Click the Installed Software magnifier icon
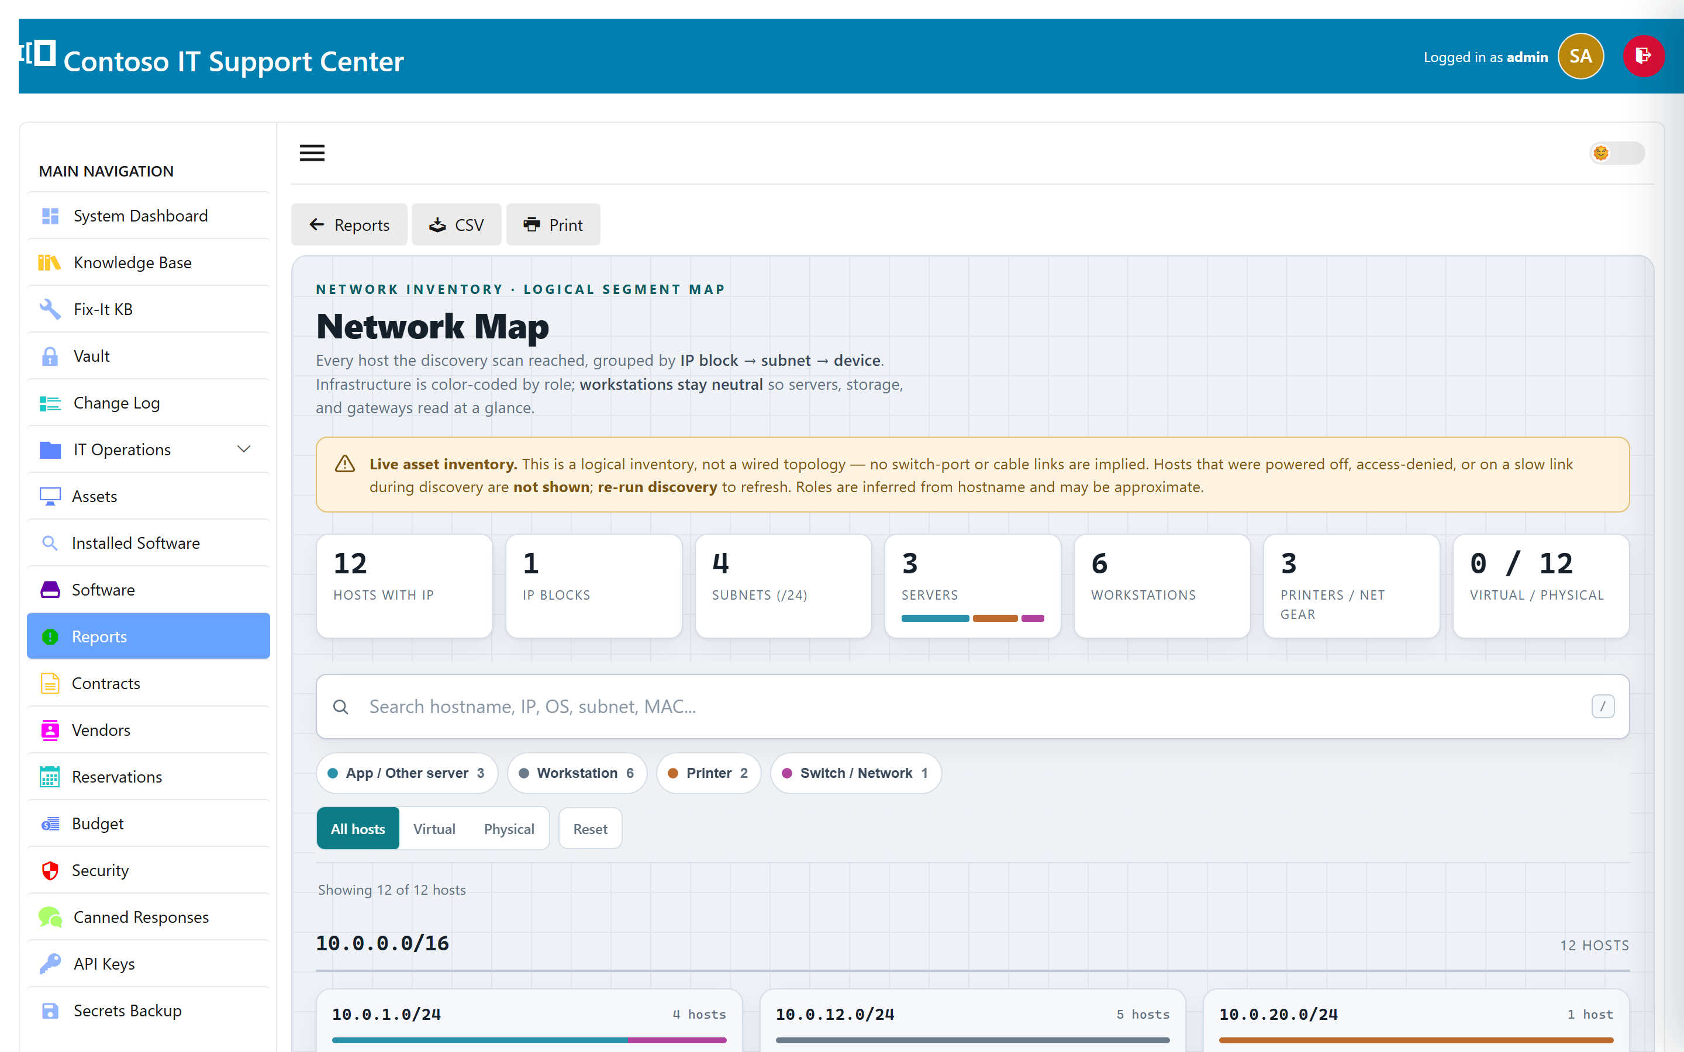 pyautogui.click(x=50, y=543)
